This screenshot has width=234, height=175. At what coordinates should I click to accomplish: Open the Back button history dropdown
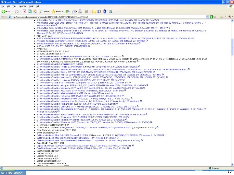click(x=12, y=11)
